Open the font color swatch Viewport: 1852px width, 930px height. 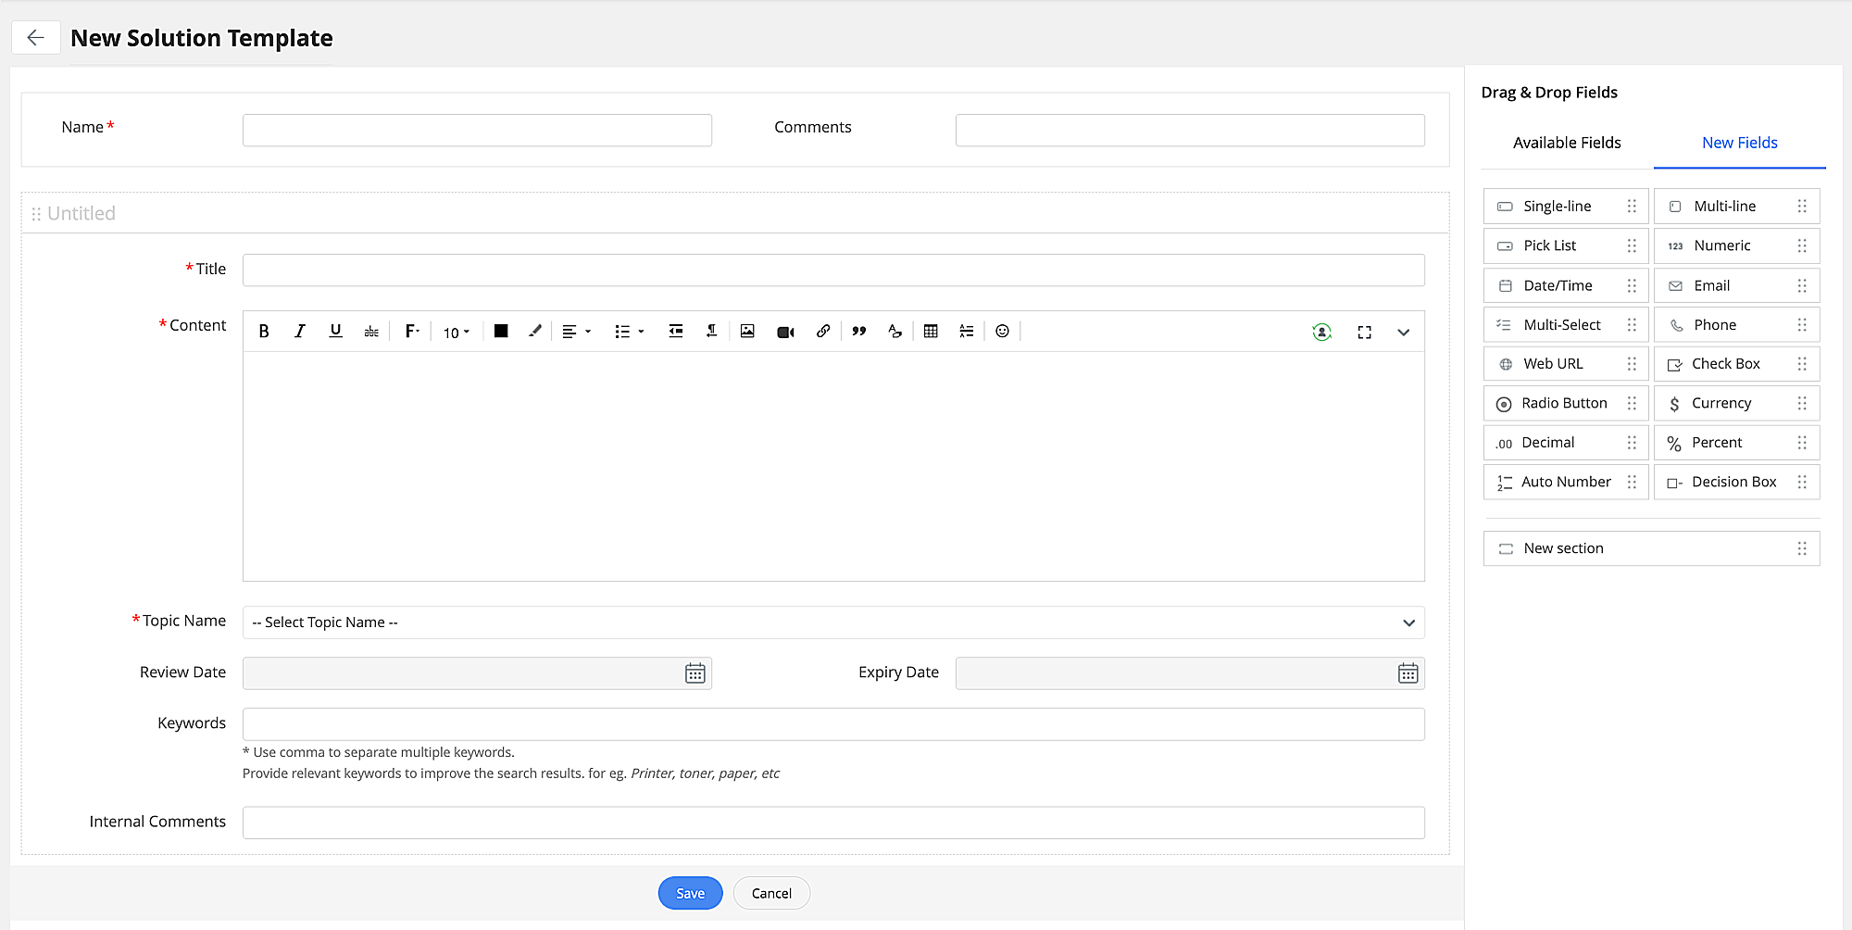[x=501, y=332]
